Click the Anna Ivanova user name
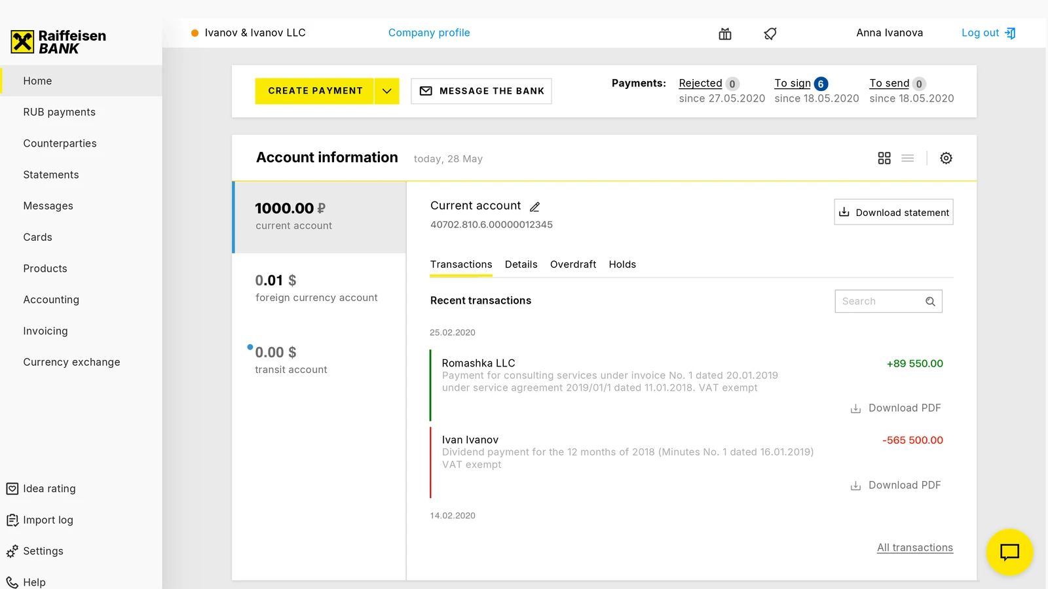The height and width of the screenshot is (589, 1048). pos(889,33)
